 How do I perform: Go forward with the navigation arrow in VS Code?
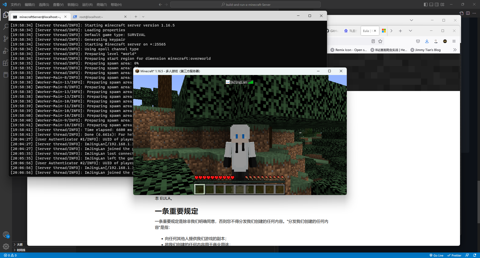166,4
